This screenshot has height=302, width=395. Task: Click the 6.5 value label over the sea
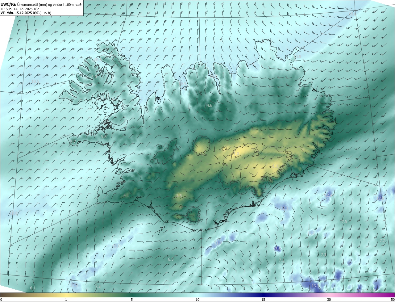171,259
